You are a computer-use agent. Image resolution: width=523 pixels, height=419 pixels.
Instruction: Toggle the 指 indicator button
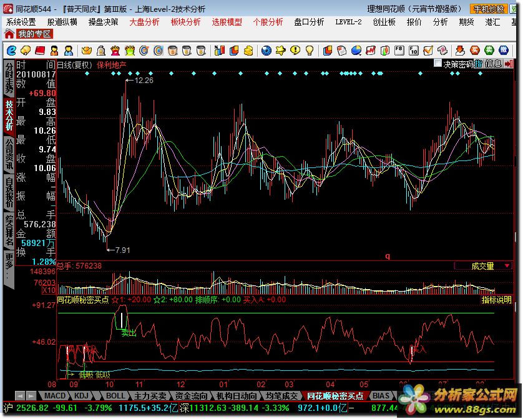(478, 64)
